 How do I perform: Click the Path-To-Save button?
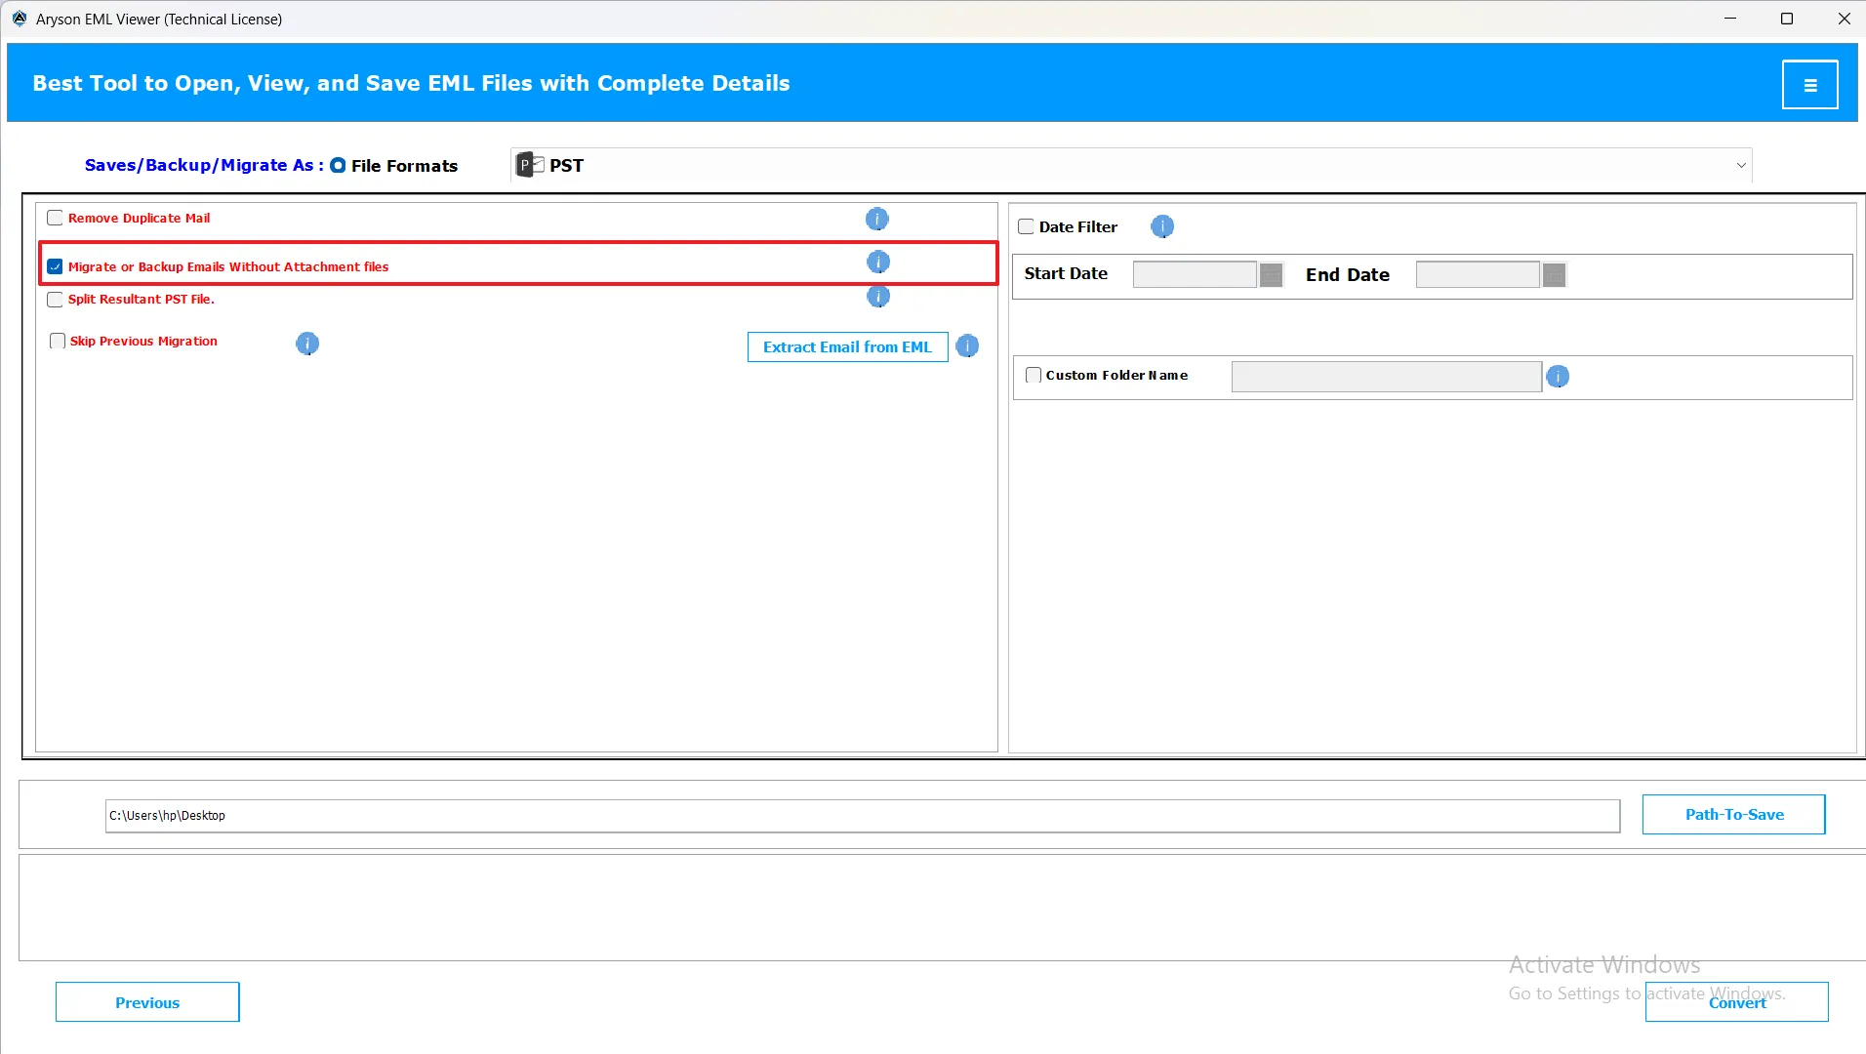[x=1733, y=814]
